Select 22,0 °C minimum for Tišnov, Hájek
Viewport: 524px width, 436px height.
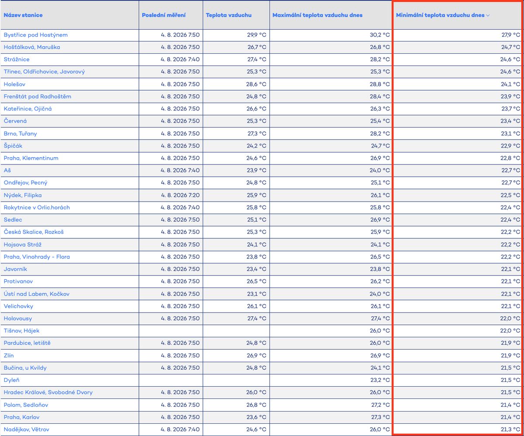tap(510, 331)
